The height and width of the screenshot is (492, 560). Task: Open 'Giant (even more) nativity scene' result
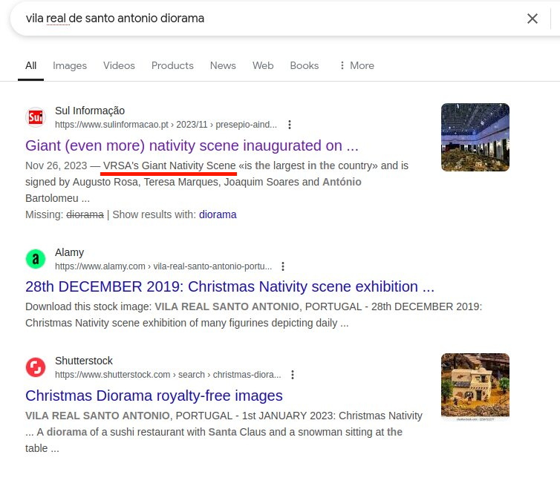point(192,145)
